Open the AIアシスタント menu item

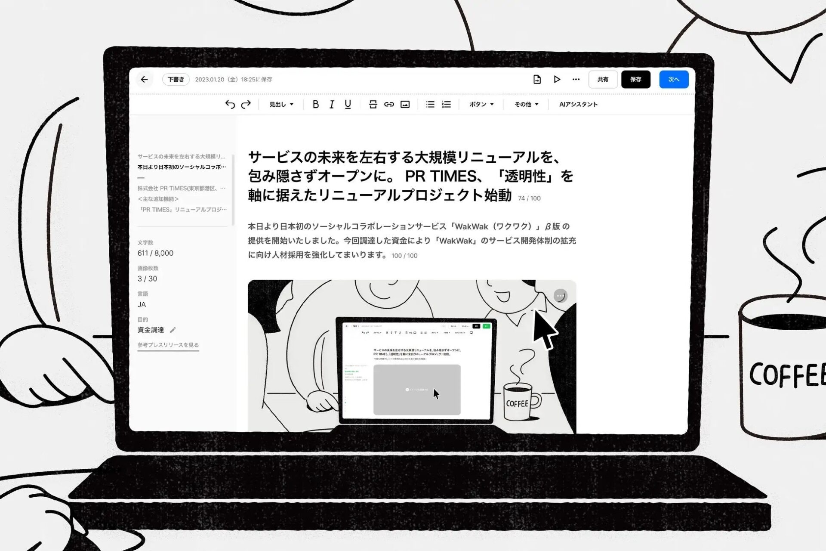tap(578, 104)
